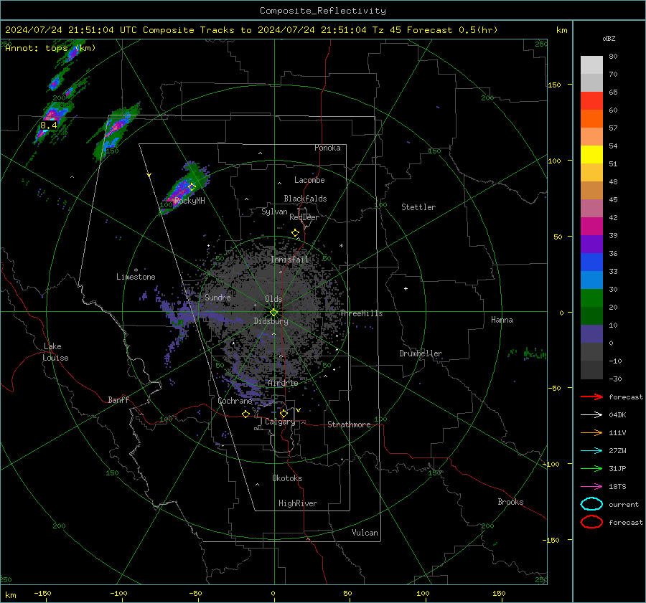Screen dimensions: 646x603
Task: Click the RockyMH label
Action: [189, 201]
